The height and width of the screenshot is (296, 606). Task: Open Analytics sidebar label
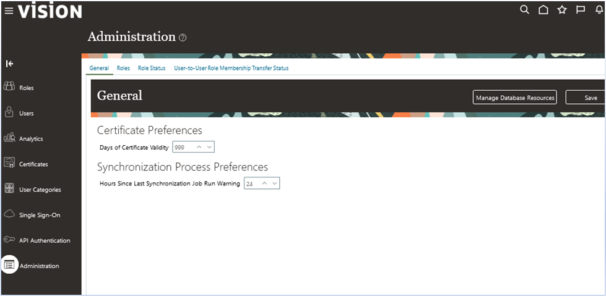[x=31, y=139]
